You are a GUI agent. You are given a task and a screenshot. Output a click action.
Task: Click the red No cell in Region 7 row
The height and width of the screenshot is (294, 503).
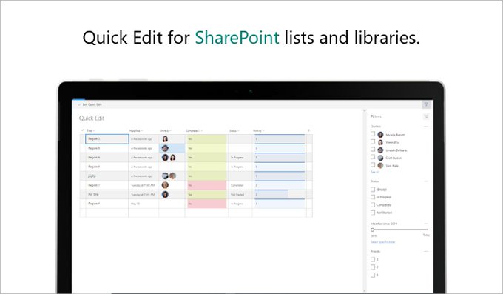click(x=207, y=185)
